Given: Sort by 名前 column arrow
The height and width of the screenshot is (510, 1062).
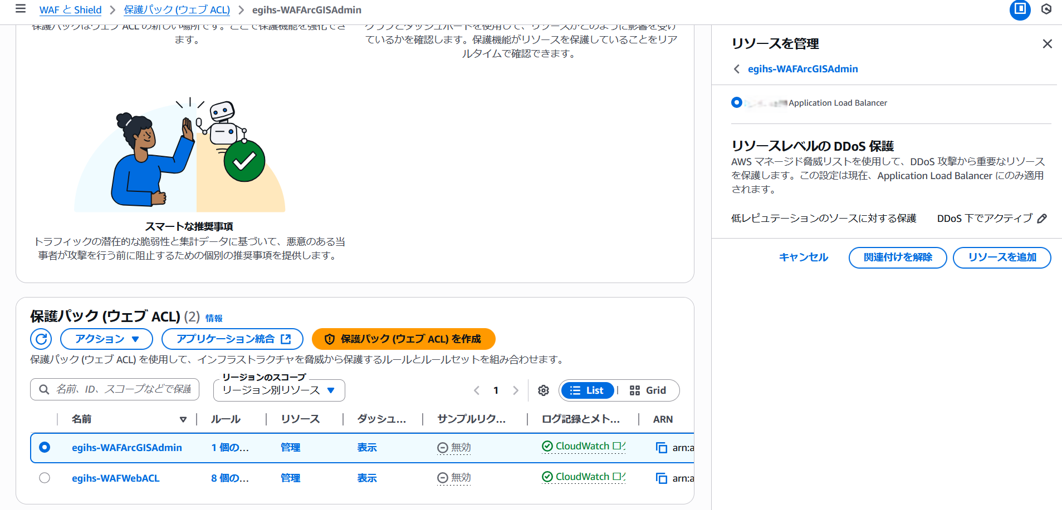Looking at the screenshot, I should click(x=183, y=419).
